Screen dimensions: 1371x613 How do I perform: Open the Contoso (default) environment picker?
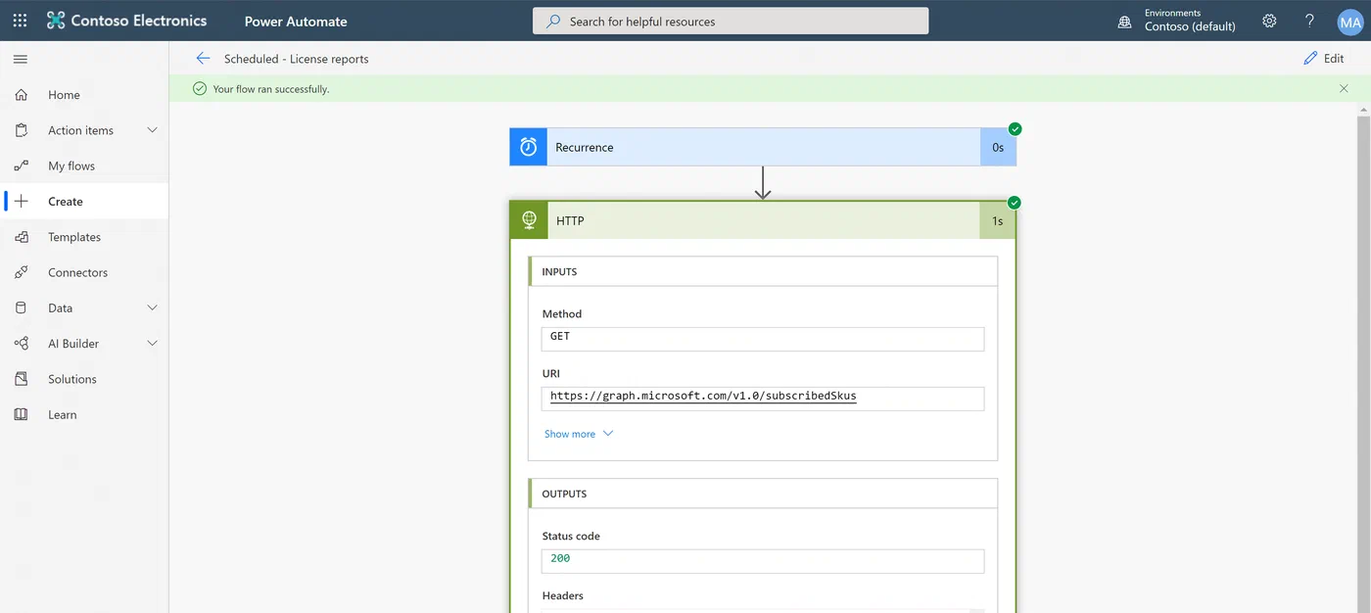click(x=1190, y=26)
